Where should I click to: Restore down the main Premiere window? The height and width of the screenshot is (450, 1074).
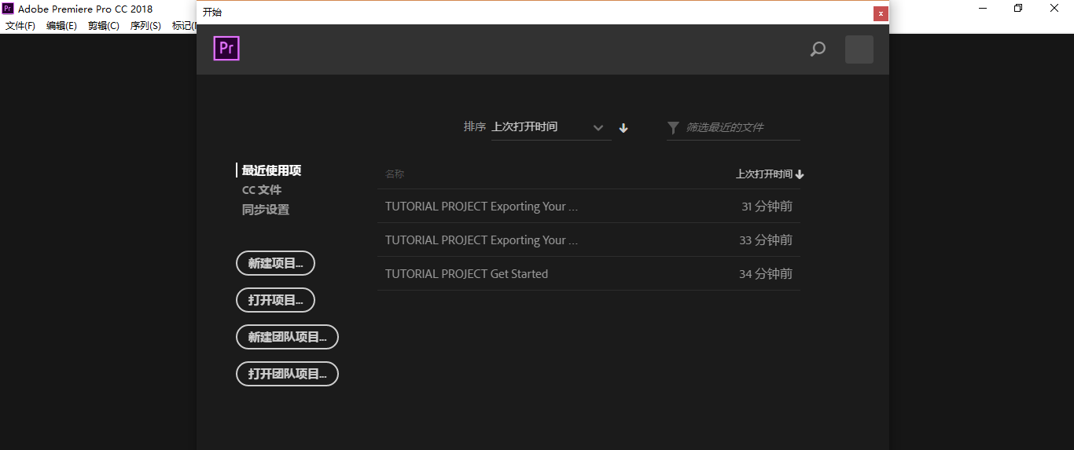(x=1018, y=8)
